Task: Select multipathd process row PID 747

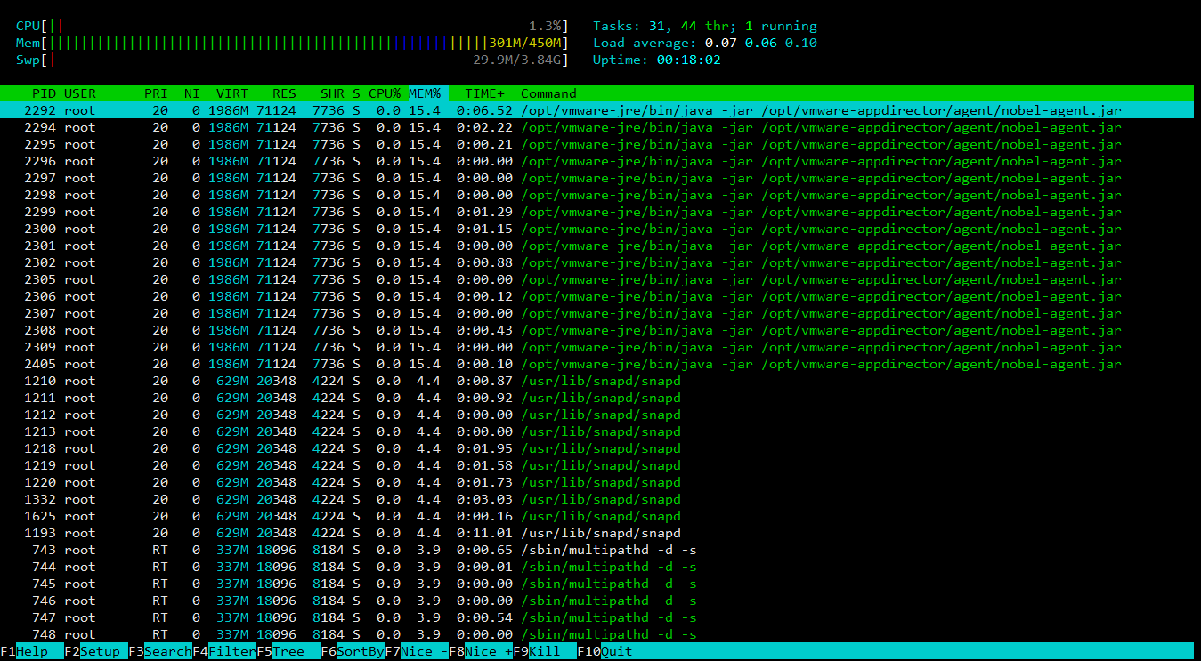Action: [596, 617]
